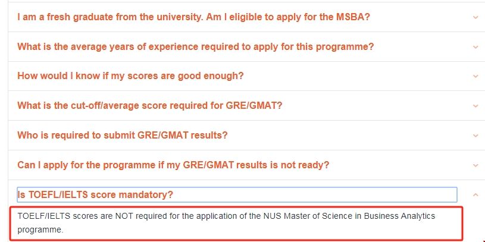Open the GRE/GMAT cut-off score question
Image resolution: width=485 pixels, height=242 pixels.
[x=149, y=106]
